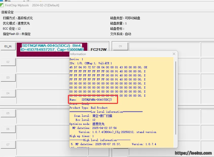Select the port 06 button
Viewport: 214px width, 157px height.
pos(8,129)
